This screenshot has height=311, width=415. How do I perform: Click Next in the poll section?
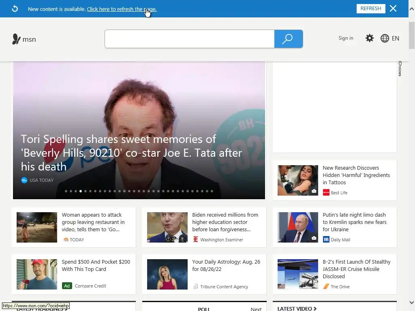[x=256, y=309]
